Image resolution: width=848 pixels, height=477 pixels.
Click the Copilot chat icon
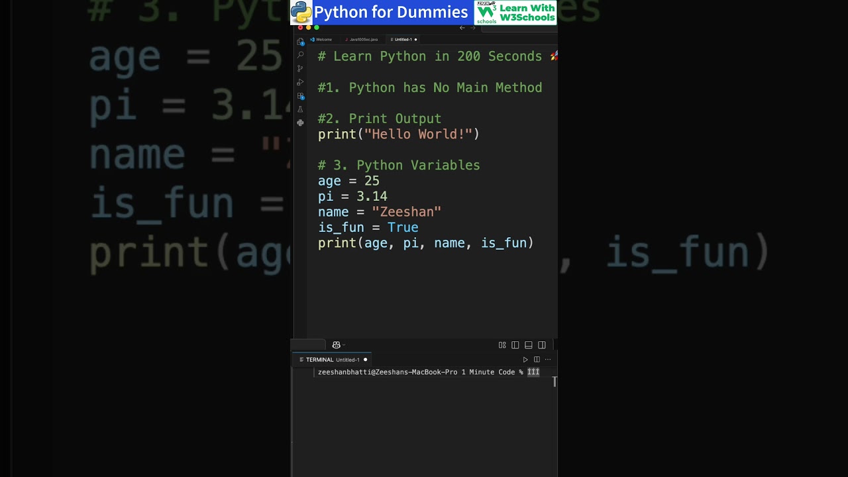(336, 345)
